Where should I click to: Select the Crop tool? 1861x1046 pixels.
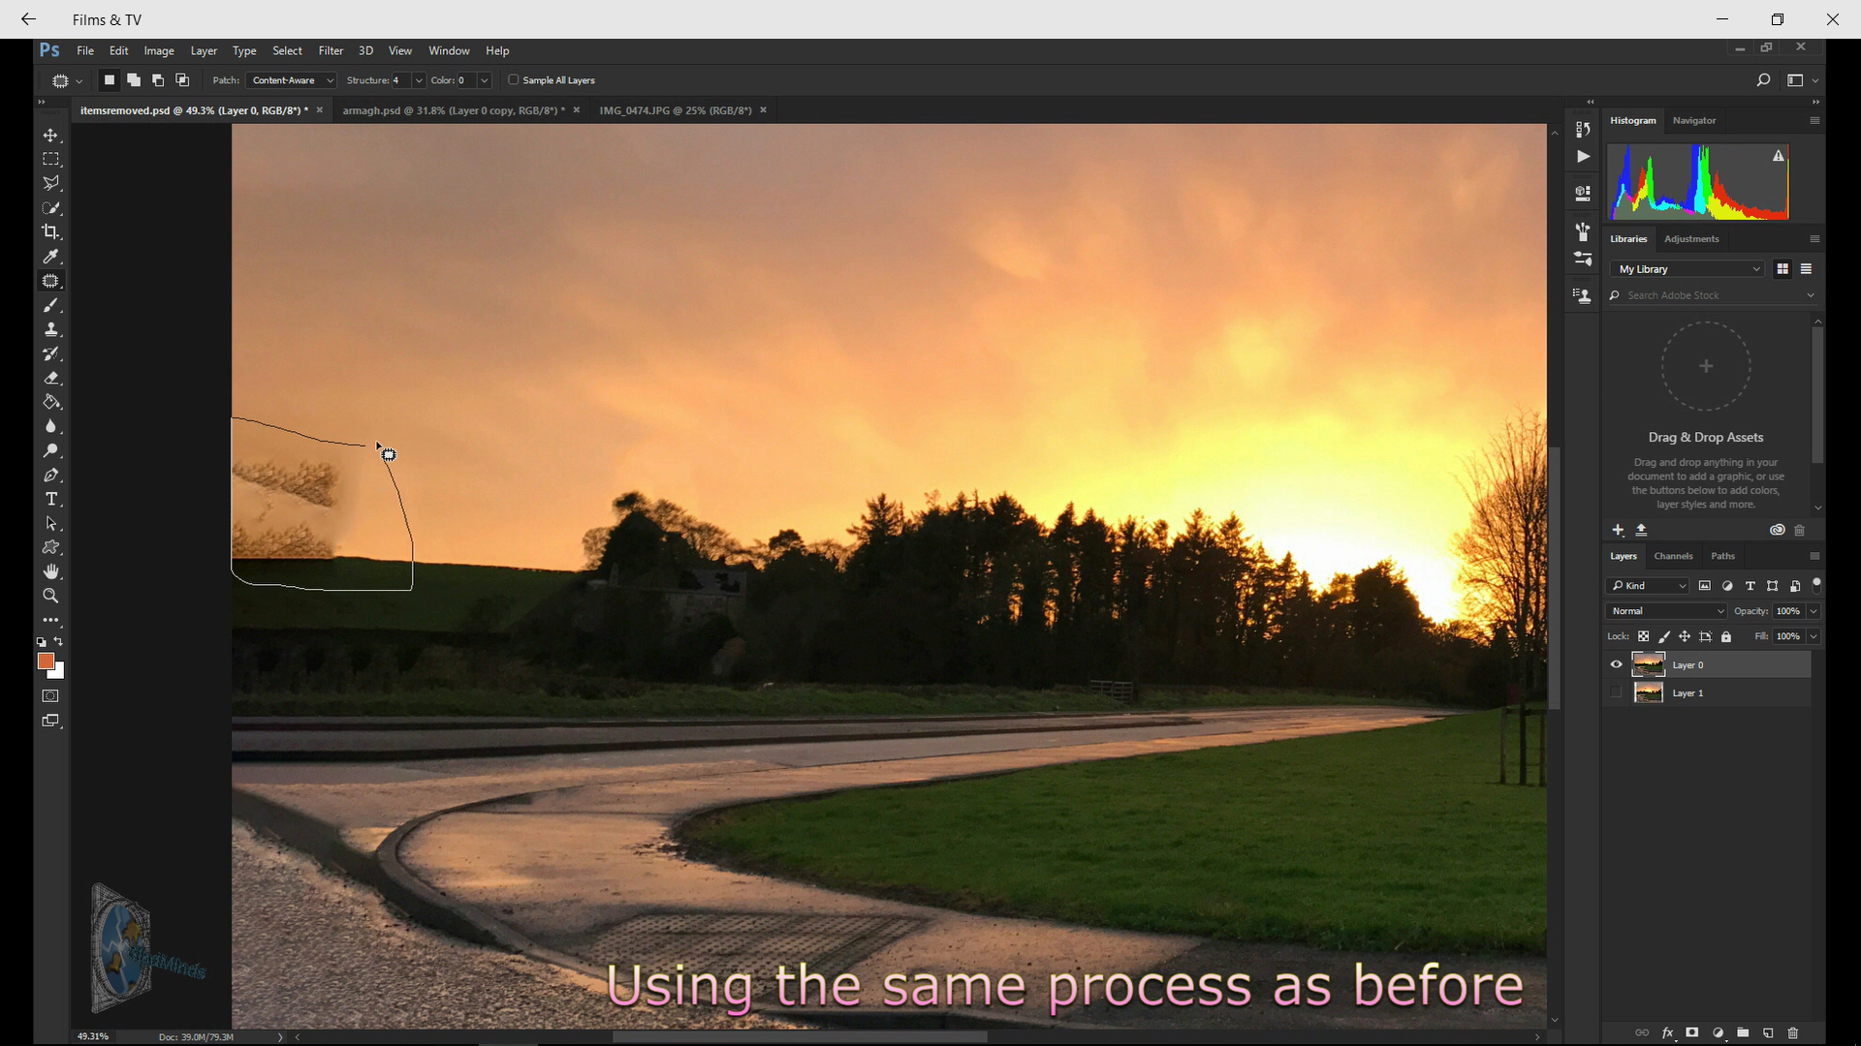click(x=51, y=231)
